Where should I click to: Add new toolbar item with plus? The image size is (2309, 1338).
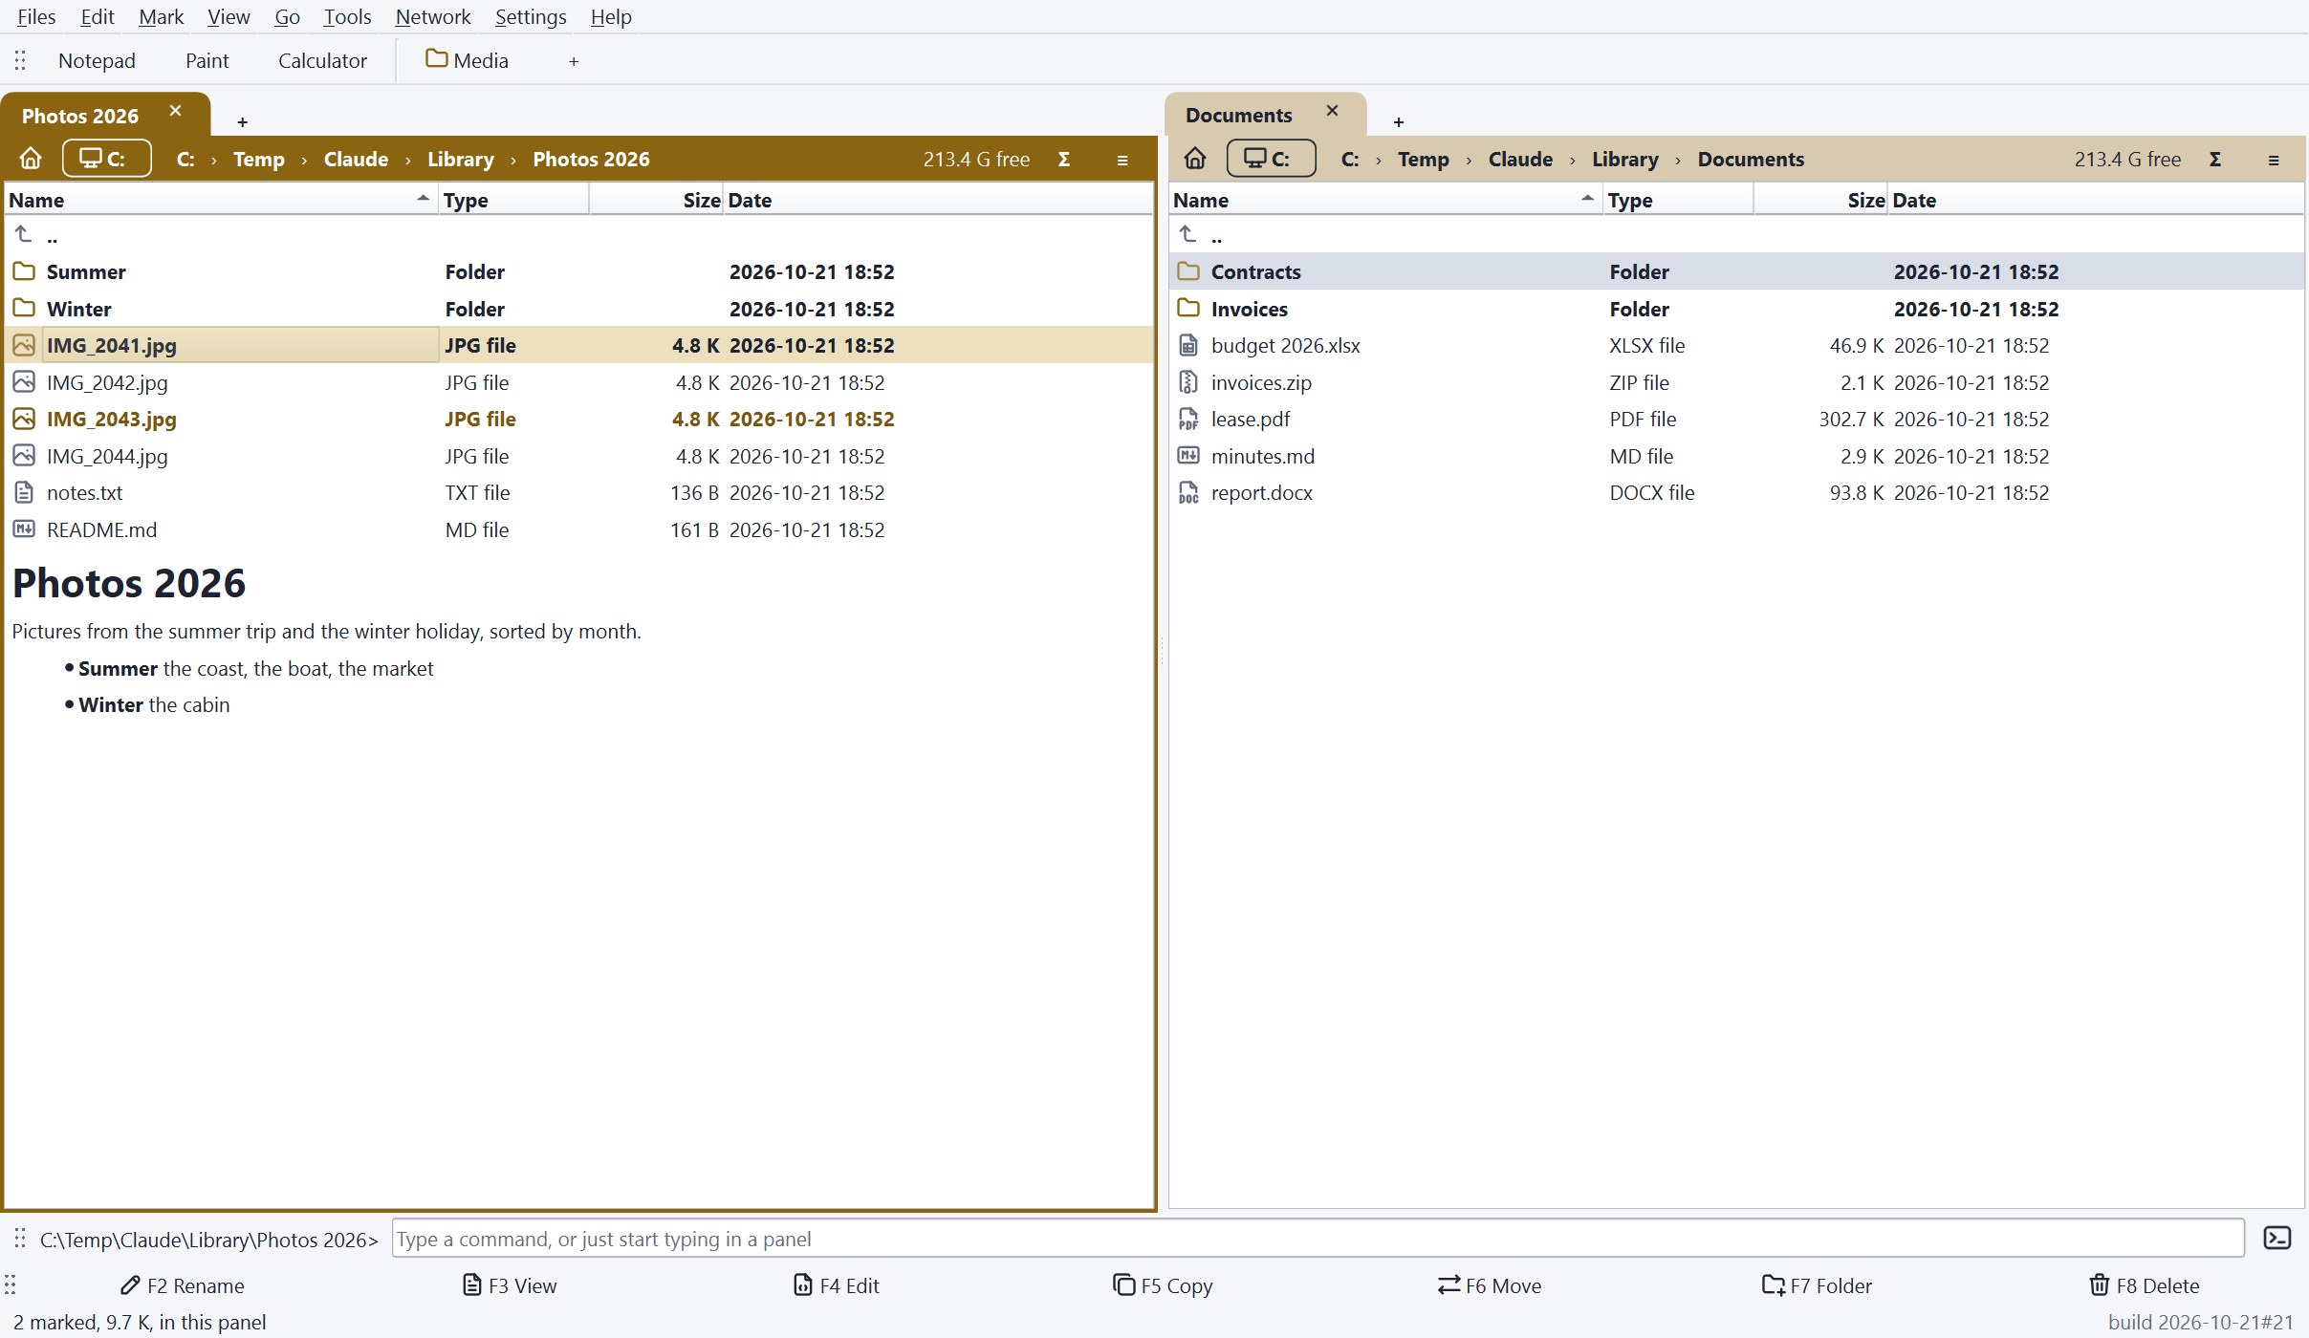tap(574, 61)
